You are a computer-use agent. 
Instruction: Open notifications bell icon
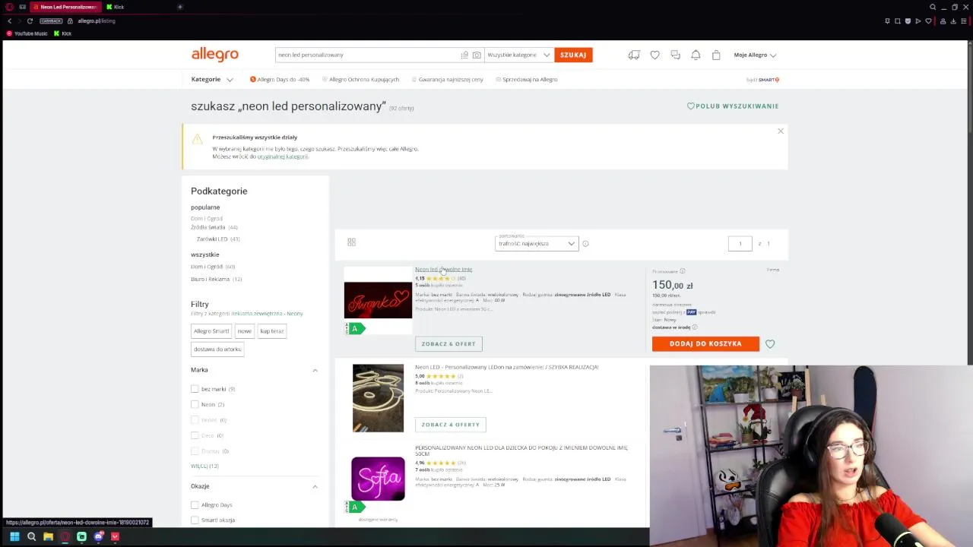[x=696, y=55]
